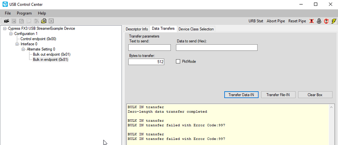Select Control endpoint (0x00)

[x=38, y=39]
